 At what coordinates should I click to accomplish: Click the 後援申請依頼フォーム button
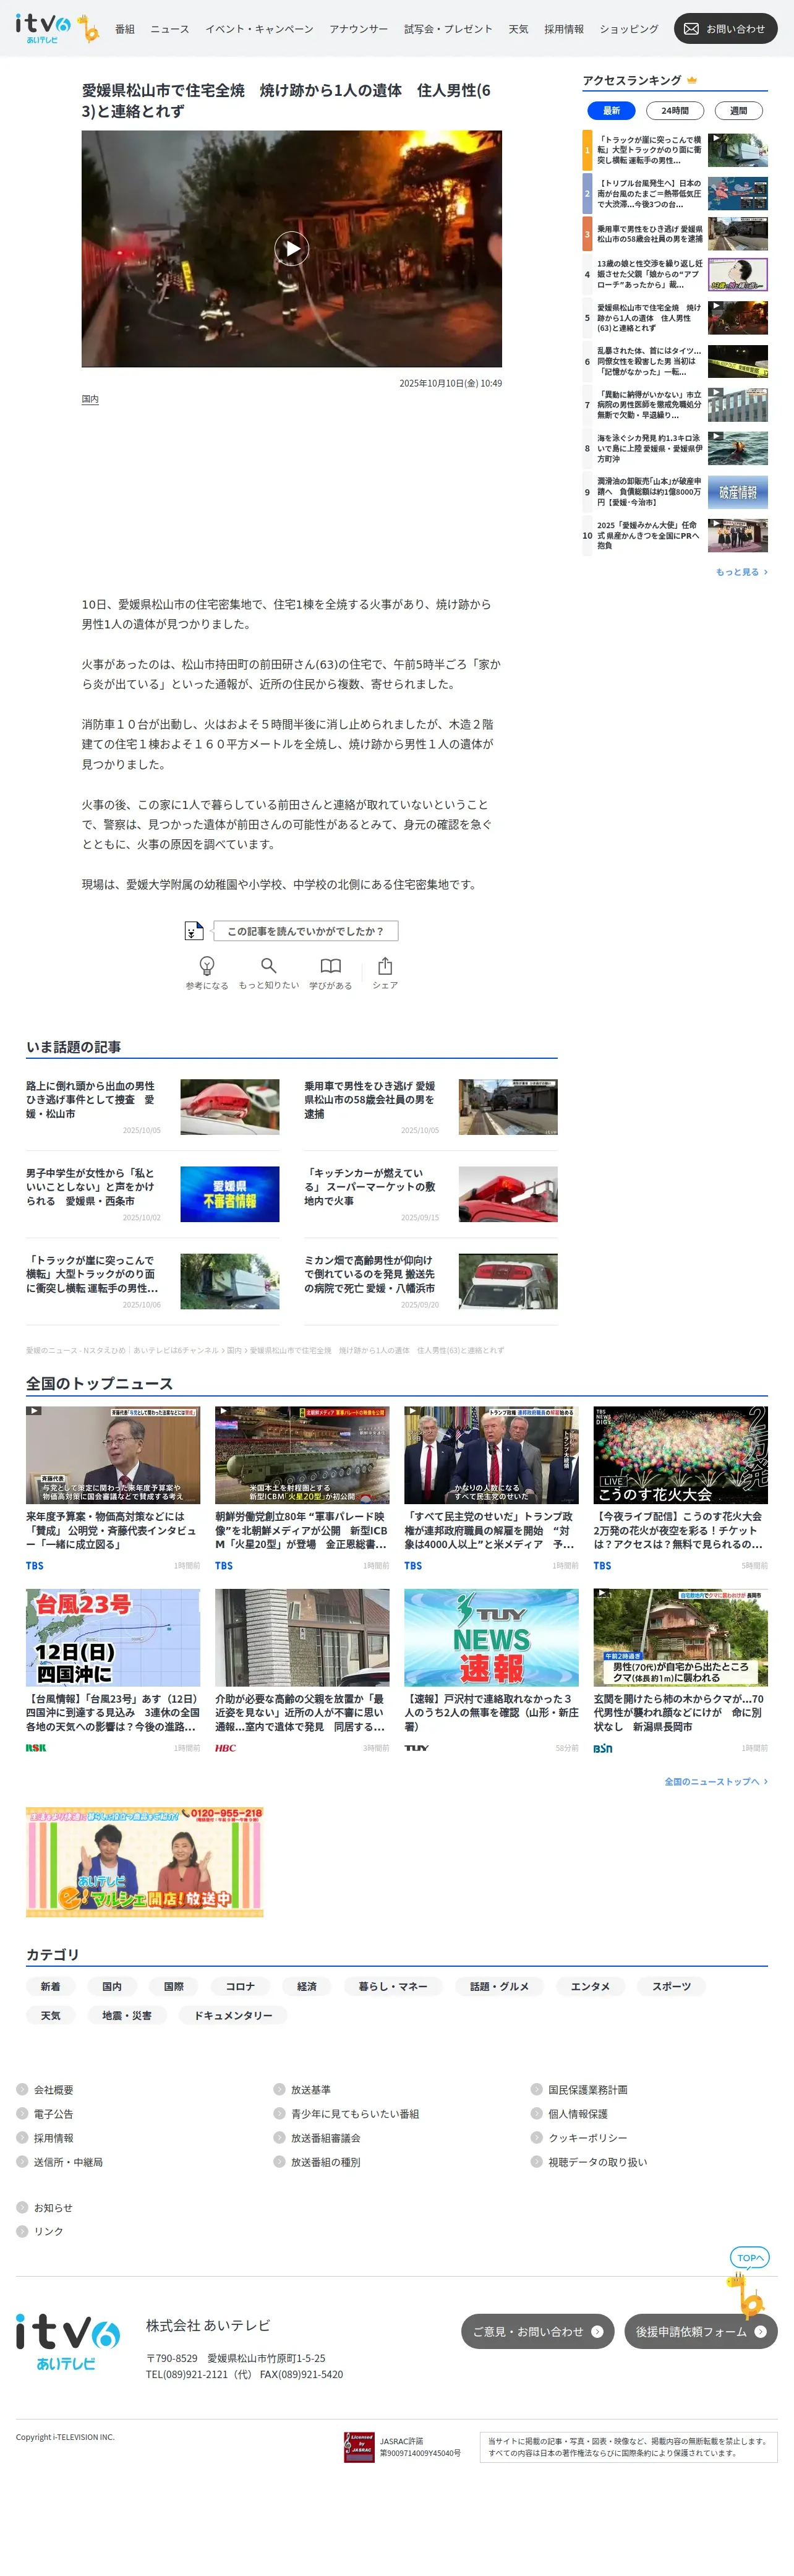[x=701, y=2331]
